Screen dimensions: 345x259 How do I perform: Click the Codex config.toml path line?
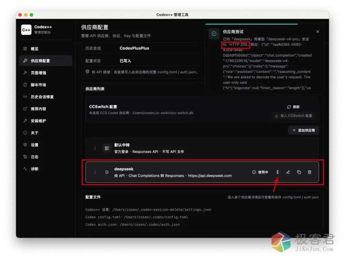pyautogui.click(x=137, y=217)
